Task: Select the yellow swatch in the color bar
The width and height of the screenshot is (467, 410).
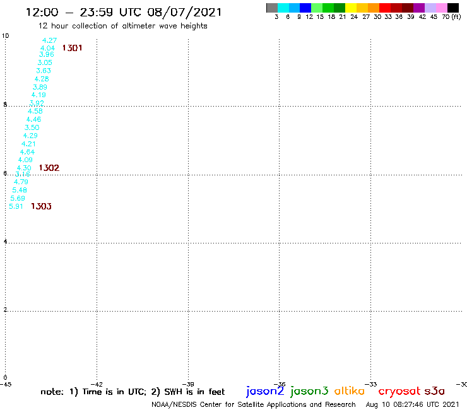Action: [x=351, y=8]
